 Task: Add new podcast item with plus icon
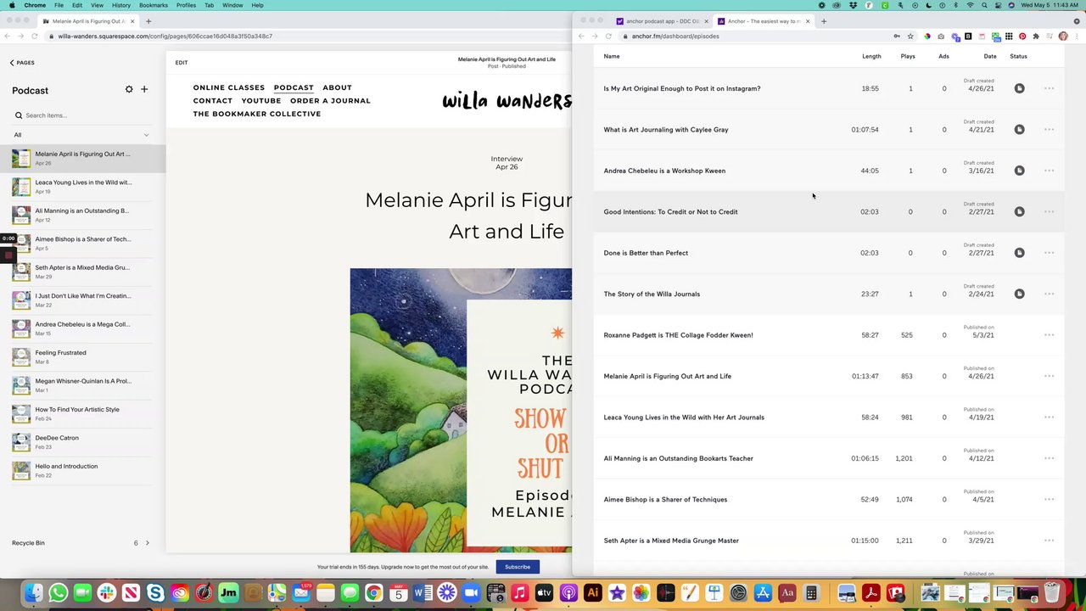tap(144, 89)
